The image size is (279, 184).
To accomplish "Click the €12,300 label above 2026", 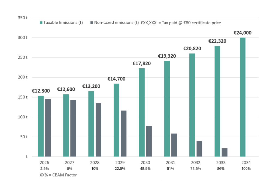I will [41, 91].
